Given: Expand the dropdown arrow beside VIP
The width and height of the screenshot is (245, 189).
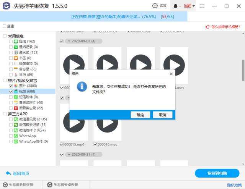Looking at the screenshot, I should (194, 6).
